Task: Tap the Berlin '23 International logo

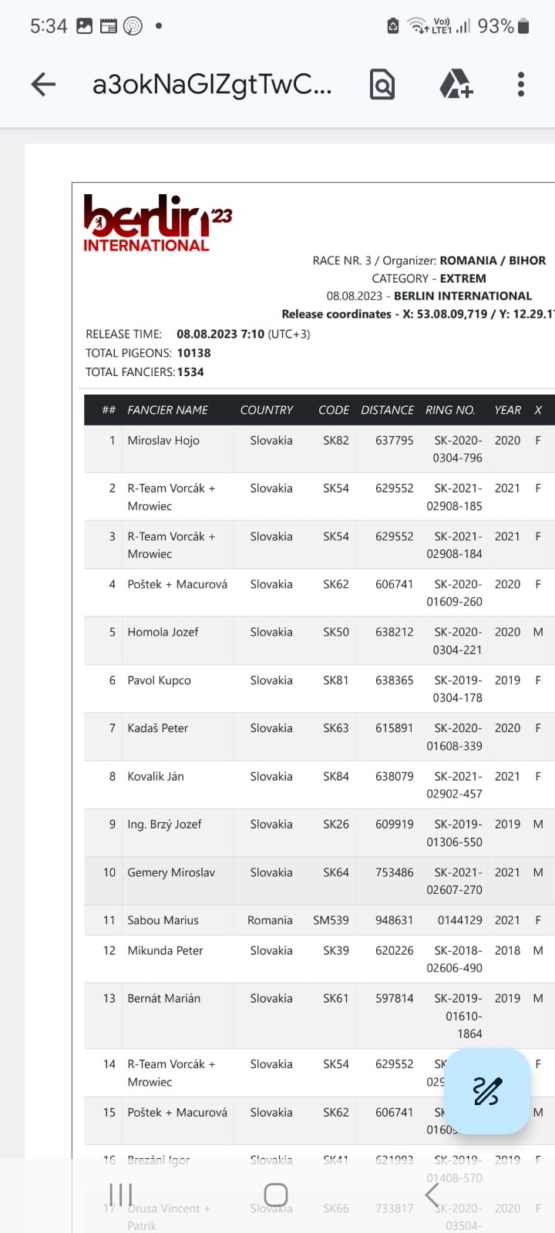Action: pyautogui.click(x=157, y=223)
